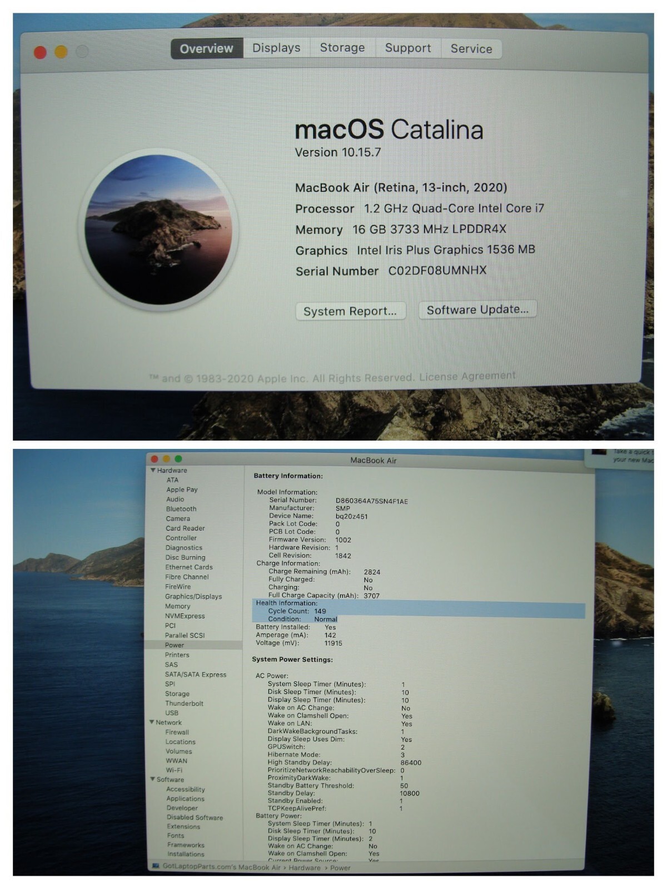Select Applications under Software
Screen dimensions: 667x889
click(185, 798)
